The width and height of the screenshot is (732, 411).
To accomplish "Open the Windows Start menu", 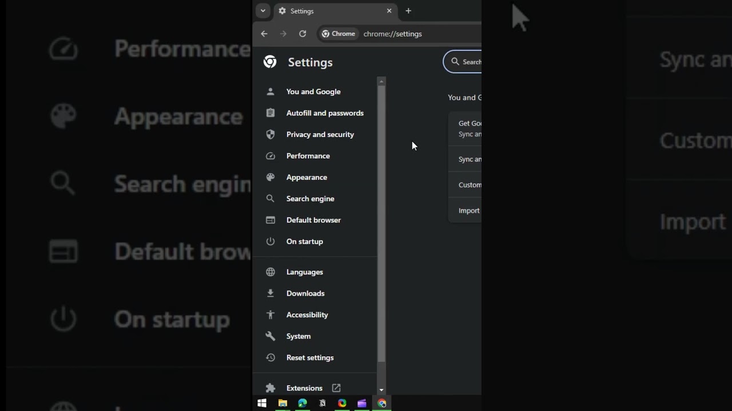I will 262,403.
